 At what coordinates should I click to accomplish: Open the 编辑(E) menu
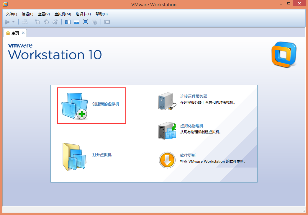point(27,14)
